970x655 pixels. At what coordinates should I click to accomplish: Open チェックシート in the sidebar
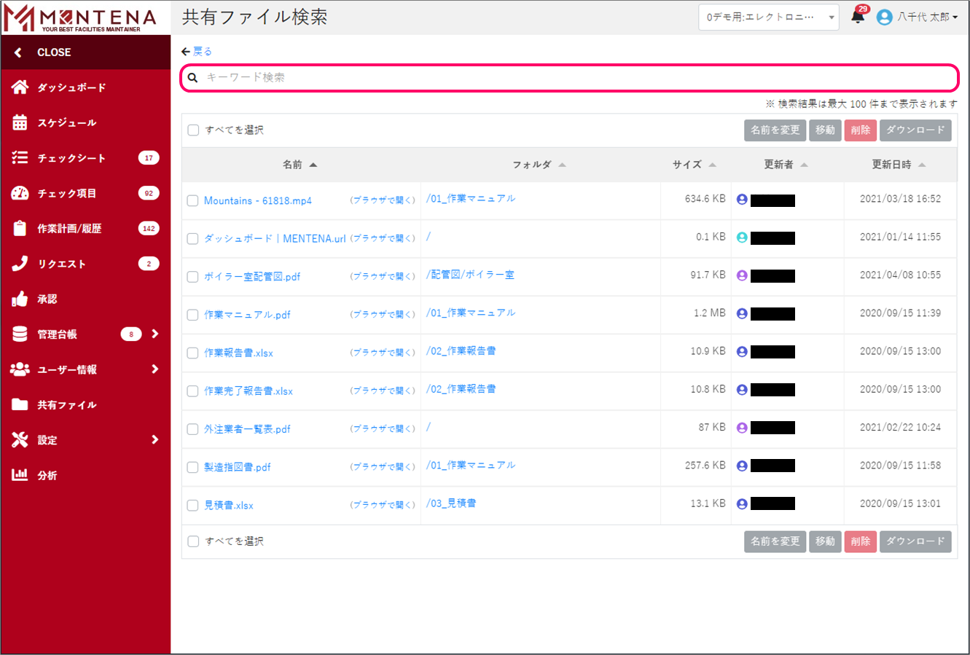(x=71, y=158)
